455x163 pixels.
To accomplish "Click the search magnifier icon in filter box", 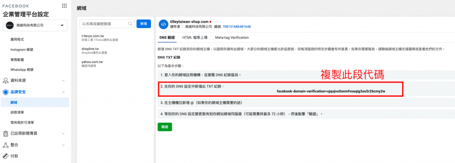I will 130,24.
